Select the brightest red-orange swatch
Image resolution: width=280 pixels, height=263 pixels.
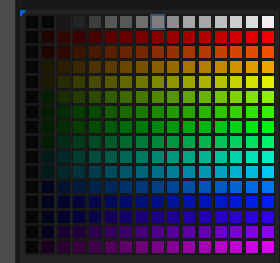pos(268,52)
